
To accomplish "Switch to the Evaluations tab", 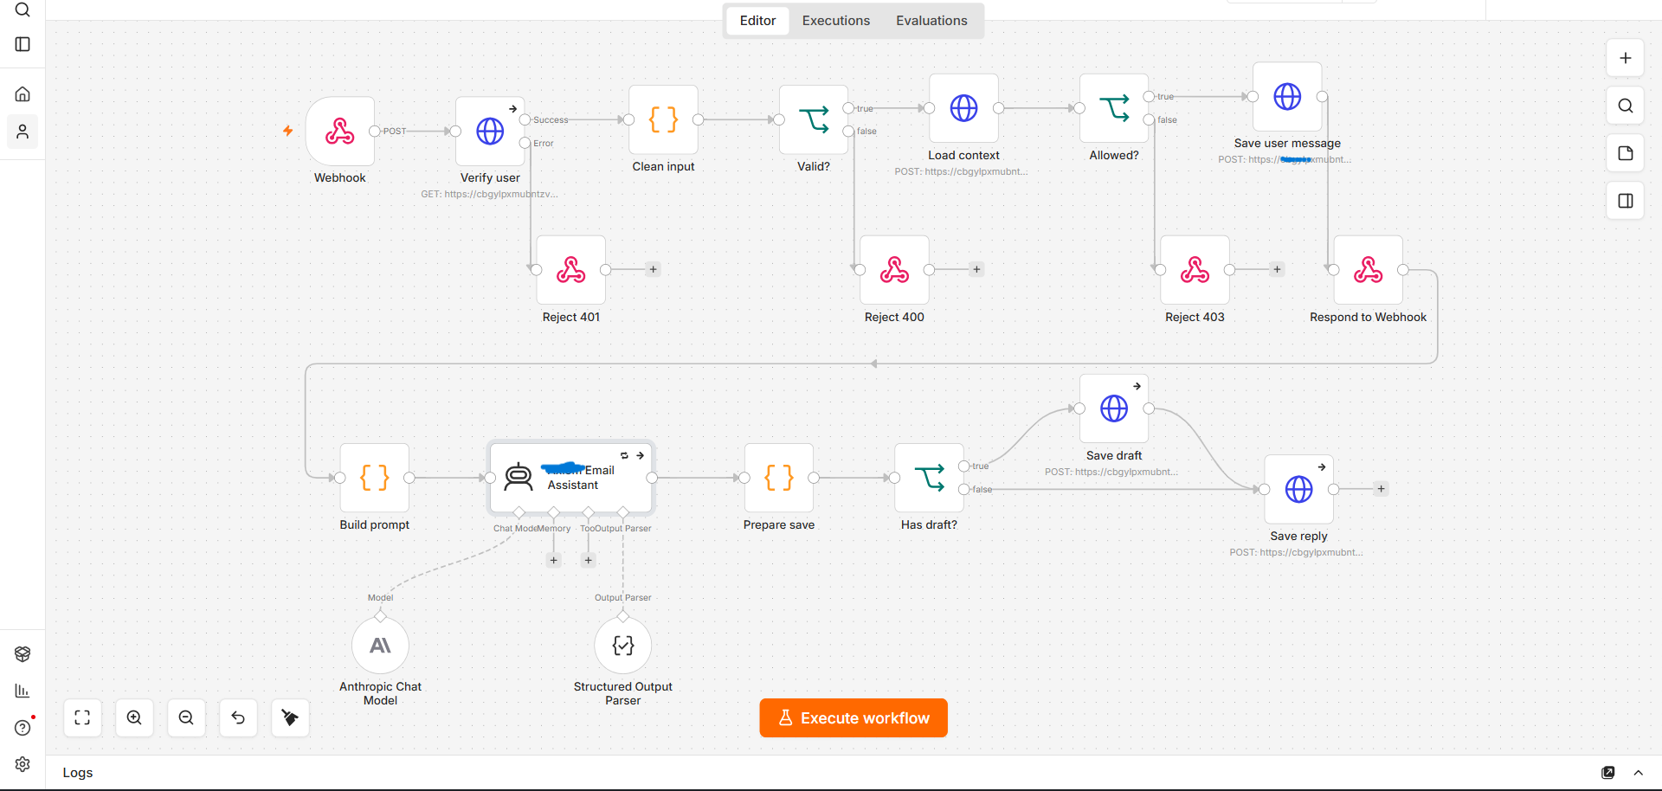I will coord(931,21).
